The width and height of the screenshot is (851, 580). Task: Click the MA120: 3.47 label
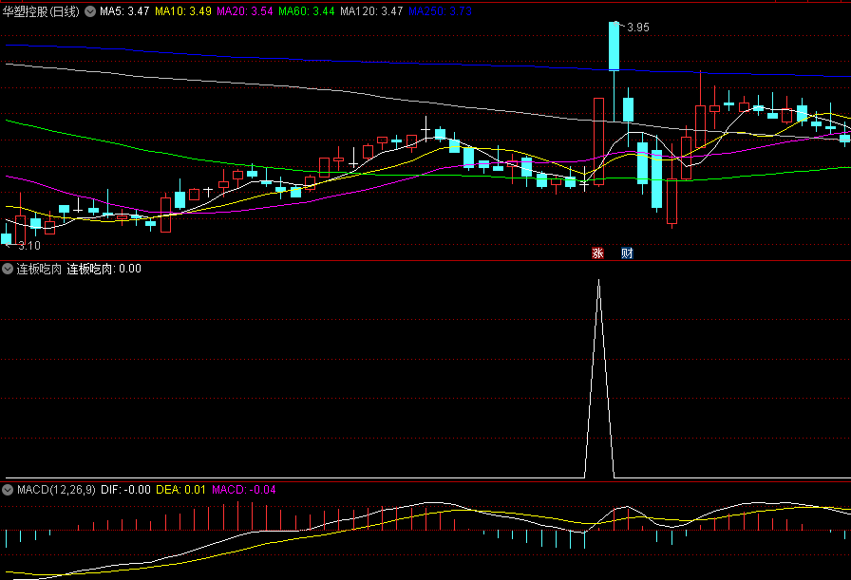[x=371, y=11]
